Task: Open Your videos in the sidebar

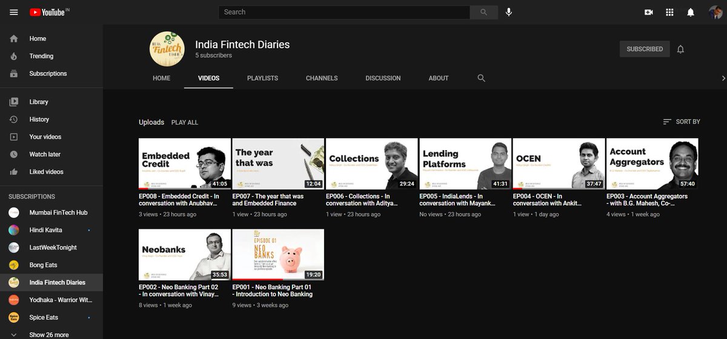Action: pyautogui.click(x=51, y=137)
